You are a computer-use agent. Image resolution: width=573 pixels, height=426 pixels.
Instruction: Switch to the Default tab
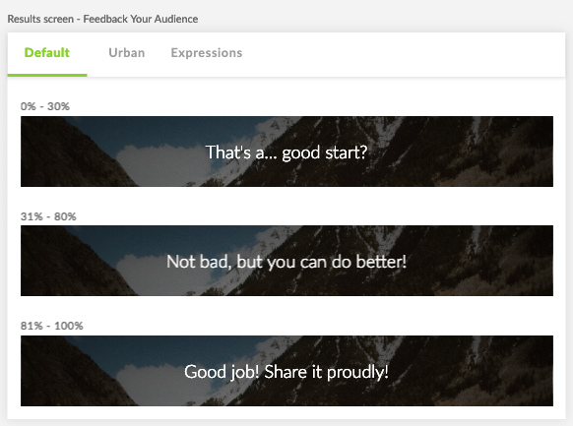pyautogui.click(x=47, y=53)
